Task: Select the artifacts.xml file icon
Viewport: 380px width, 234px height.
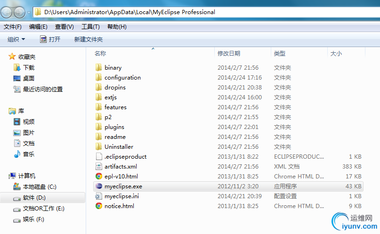Action: tap(98, 166)
